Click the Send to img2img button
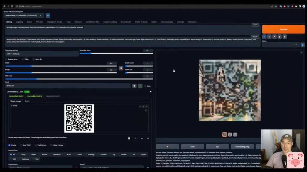307x172 pixels. click(x=242, y=147)
